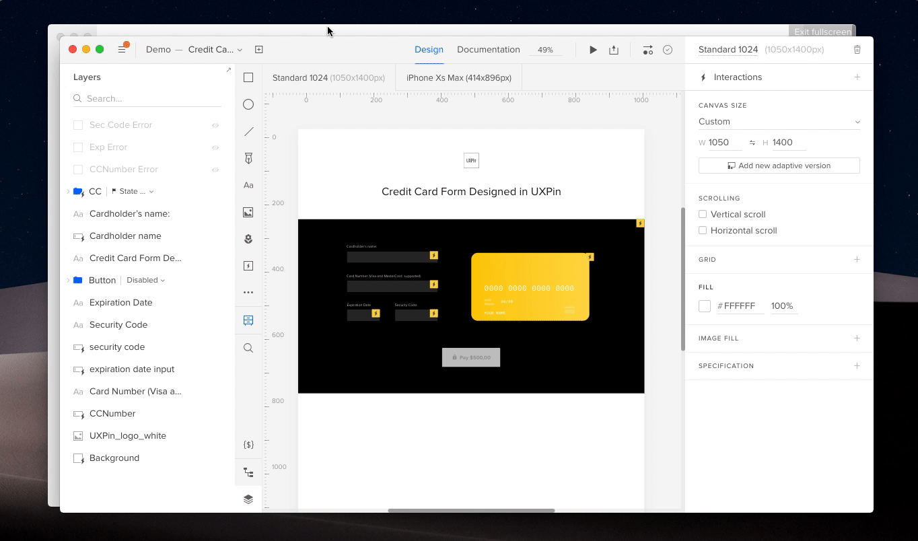Open the CC State dropdown
Image resolution: width=918 pixels, height=541 pixels.
click(133, 191)
